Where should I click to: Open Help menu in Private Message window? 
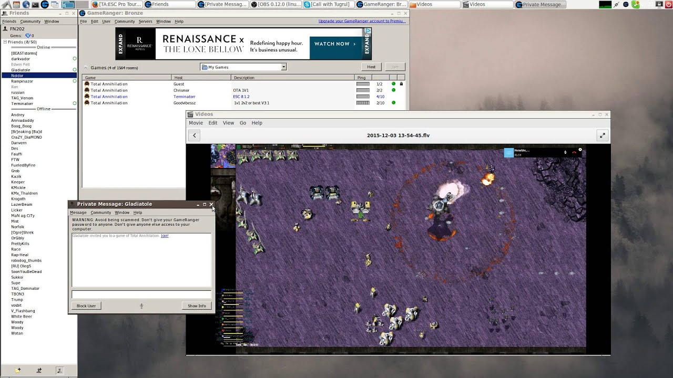point(138,213)
